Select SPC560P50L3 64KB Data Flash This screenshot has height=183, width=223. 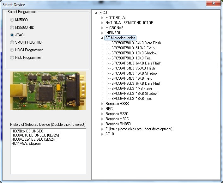pos(136,43)
